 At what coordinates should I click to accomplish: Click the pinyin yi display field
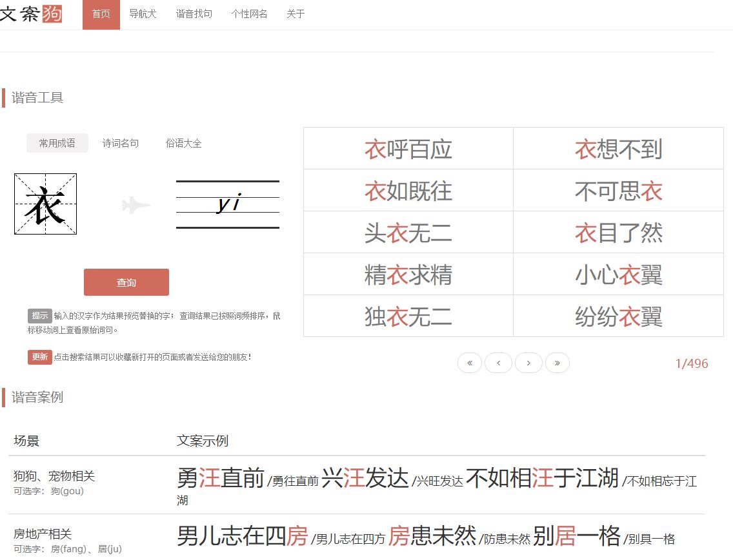(227, 203)
